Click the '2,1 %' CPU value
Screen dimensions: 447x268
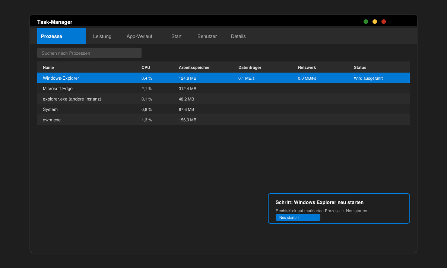[x=147, y=89]
